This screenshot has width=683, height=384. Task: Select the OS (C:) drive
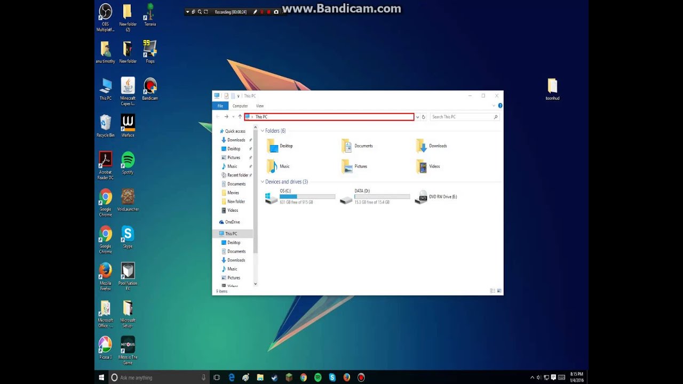[x=300, y=197]
